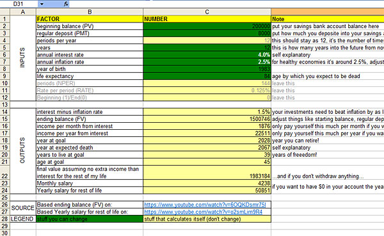The height and width of the screenshot is (236, 384).
Task: Click the Note header cell
Action: (x=328, y=19)
